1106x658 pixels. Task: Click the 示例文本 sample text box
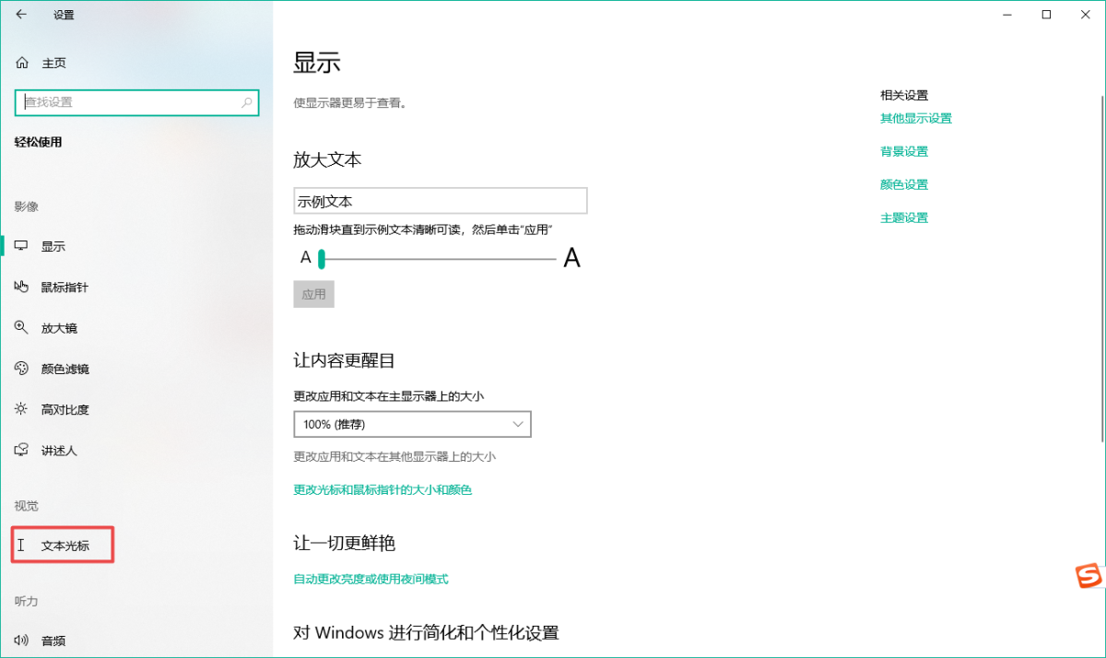coord(441,201)
